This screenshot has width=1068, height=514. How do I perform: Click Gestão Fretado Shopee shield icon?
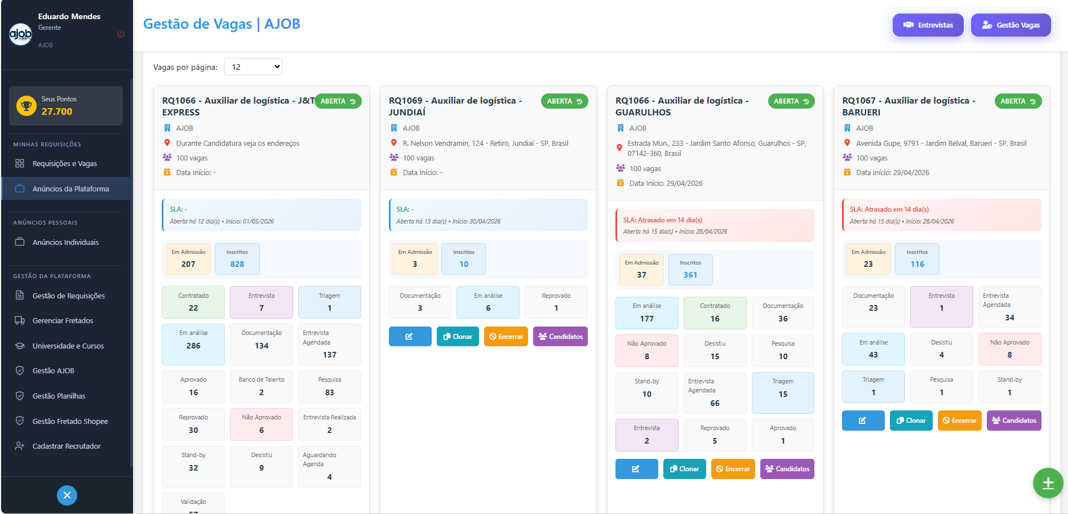20,421
